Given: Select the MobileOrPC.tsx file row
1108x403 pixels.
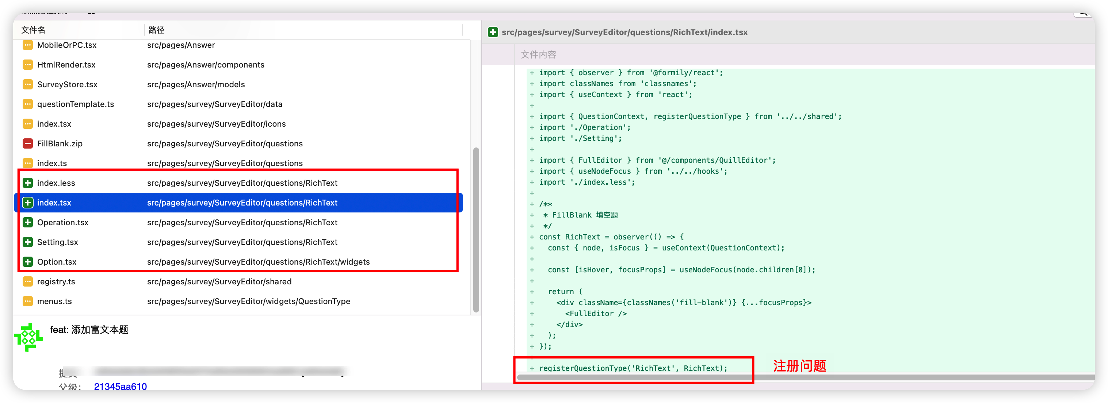Looking at the screenshot, I should pyautogui.click(x=239, y=45).
